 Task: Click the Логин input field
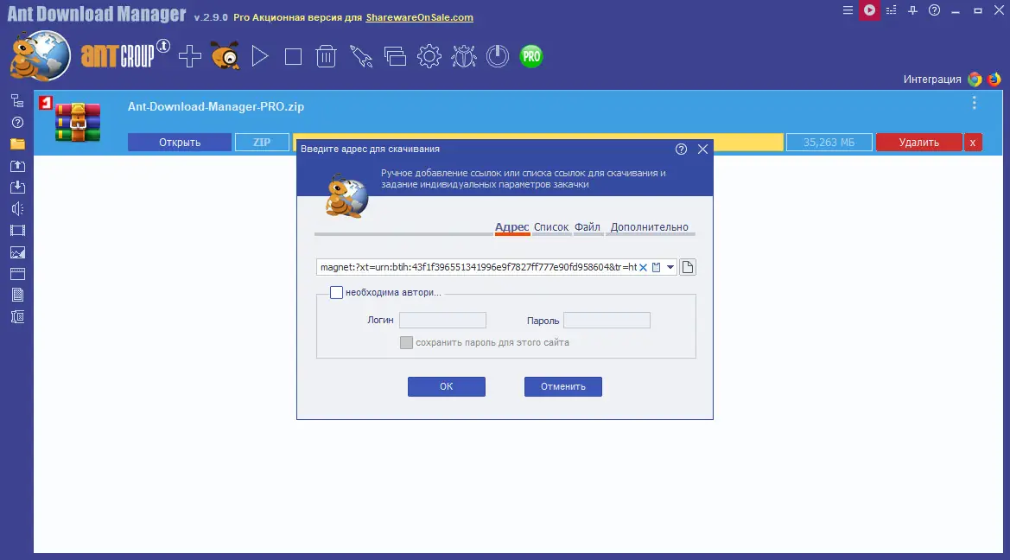(x=442, y=320)
